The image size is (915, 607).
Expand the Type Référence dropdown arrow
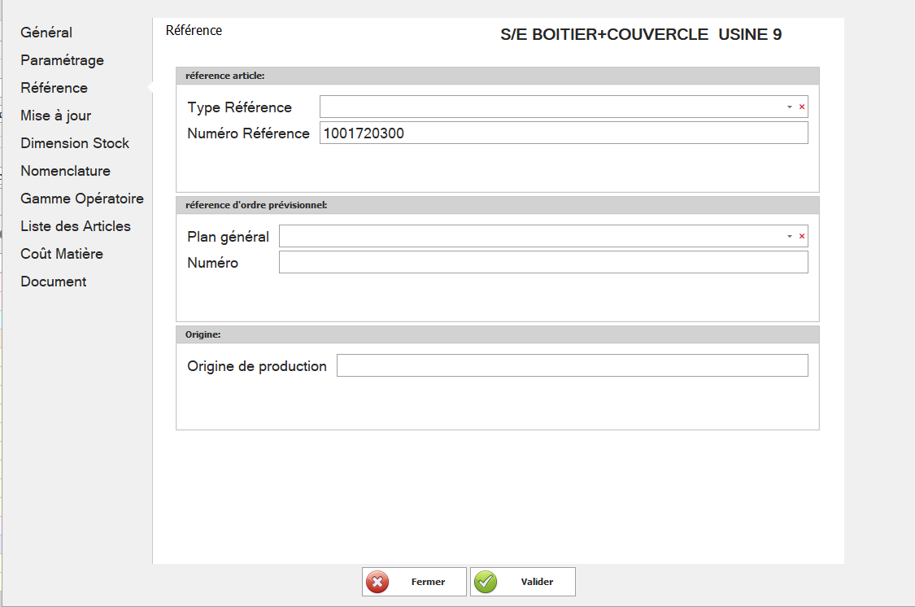point(789,107)
